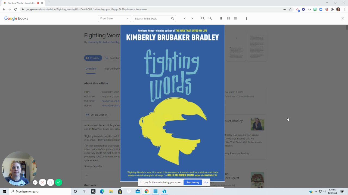
Task: Open Microsoft Store from the taskbar
Action: pyautogui.click(x=120, y=191)
